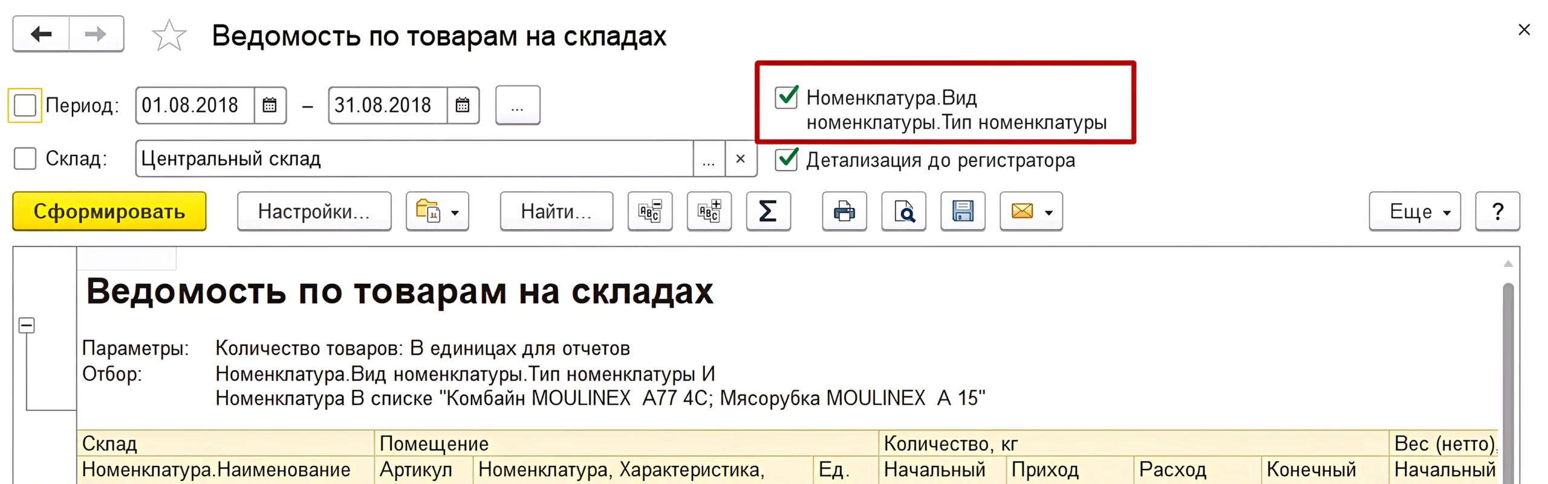
Task: Choose warehouse via the Склад ellipsis button
Action: 709,159
